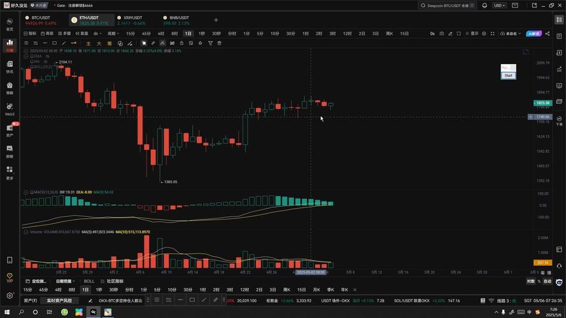Screen dimensions: 566x318
Task: Add a new symbol tab with plus
Action: click(216, 20)
